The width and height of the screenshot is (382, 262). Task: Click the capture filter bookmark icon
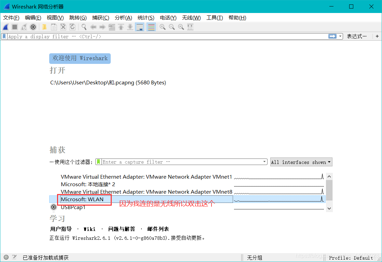coord(98,162)
